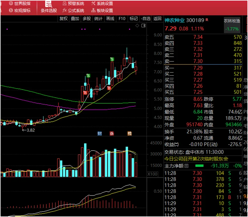Select 多股 multi-stock view
The image size is (248, 217).
coord(87,19)
